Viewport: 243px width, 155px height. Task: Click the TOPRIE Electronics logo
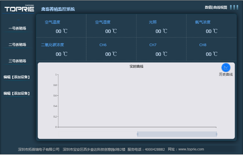[x=19, y=9]
